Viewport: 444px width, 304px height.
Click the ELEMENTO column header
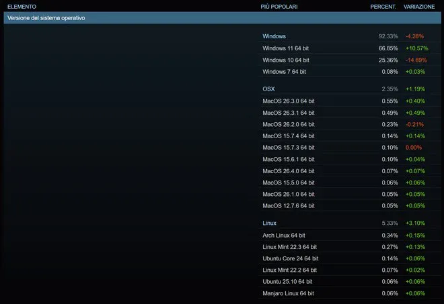pyautogui.click(x=22, y=7)
